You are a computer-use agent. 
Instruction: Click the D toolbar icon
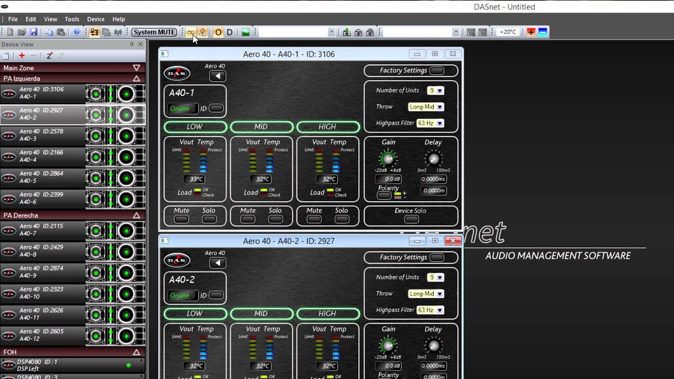tap(230, 32)
